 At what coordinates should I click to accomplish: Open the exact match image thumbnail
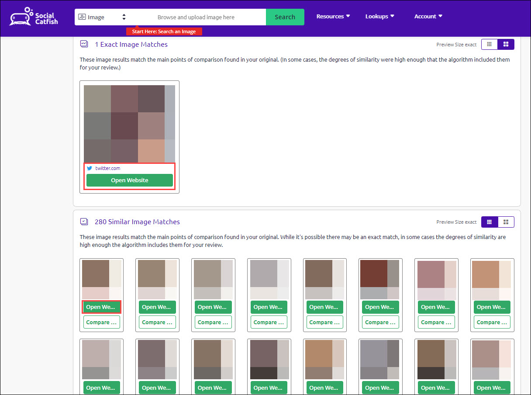point(129,124)
